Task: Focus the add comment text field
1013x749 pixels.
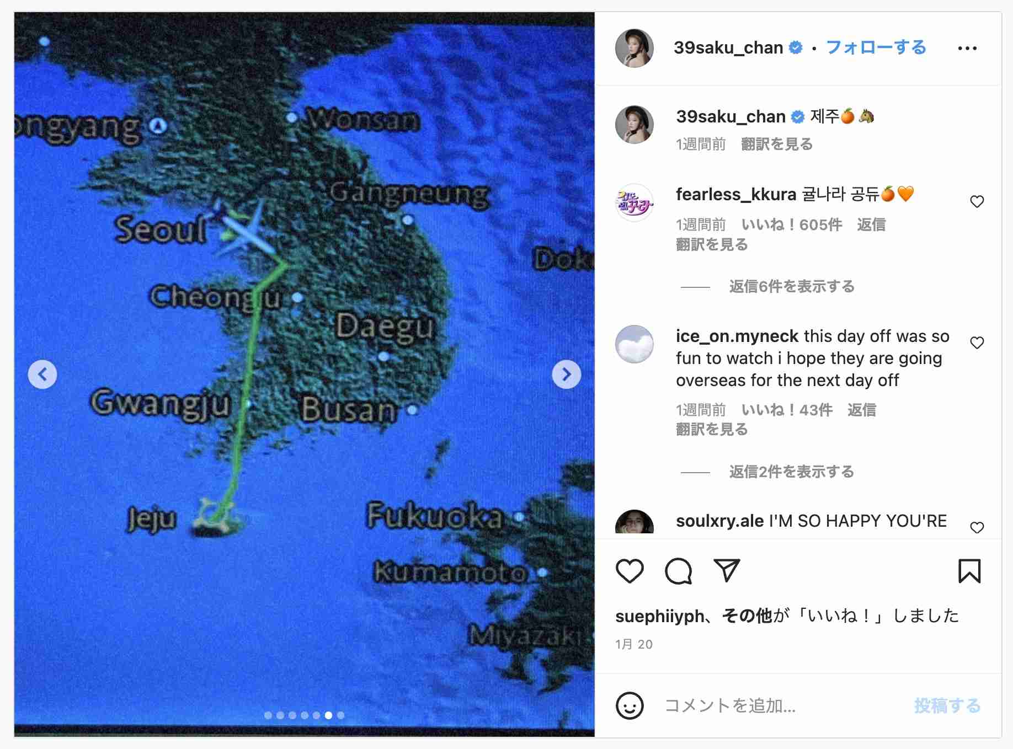Action: [x=783, y=705]
